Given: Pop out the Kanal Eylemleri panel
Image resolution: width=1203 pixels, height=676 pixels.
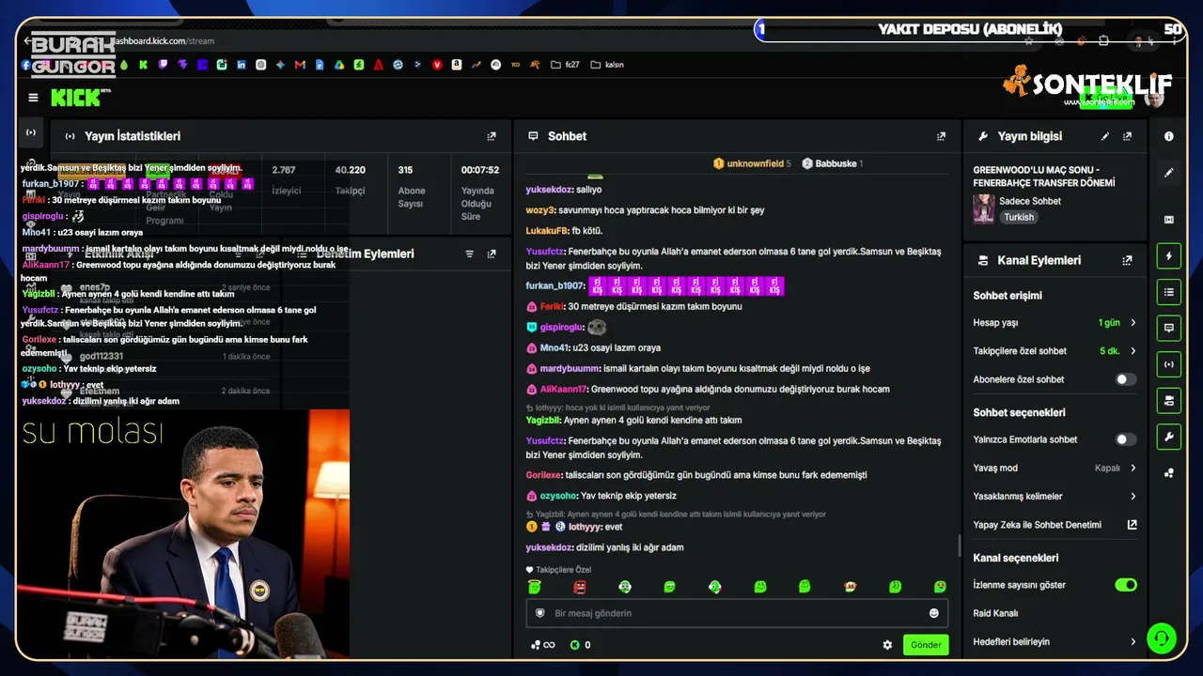Looking at the screenshot, I should (1127, 260).
